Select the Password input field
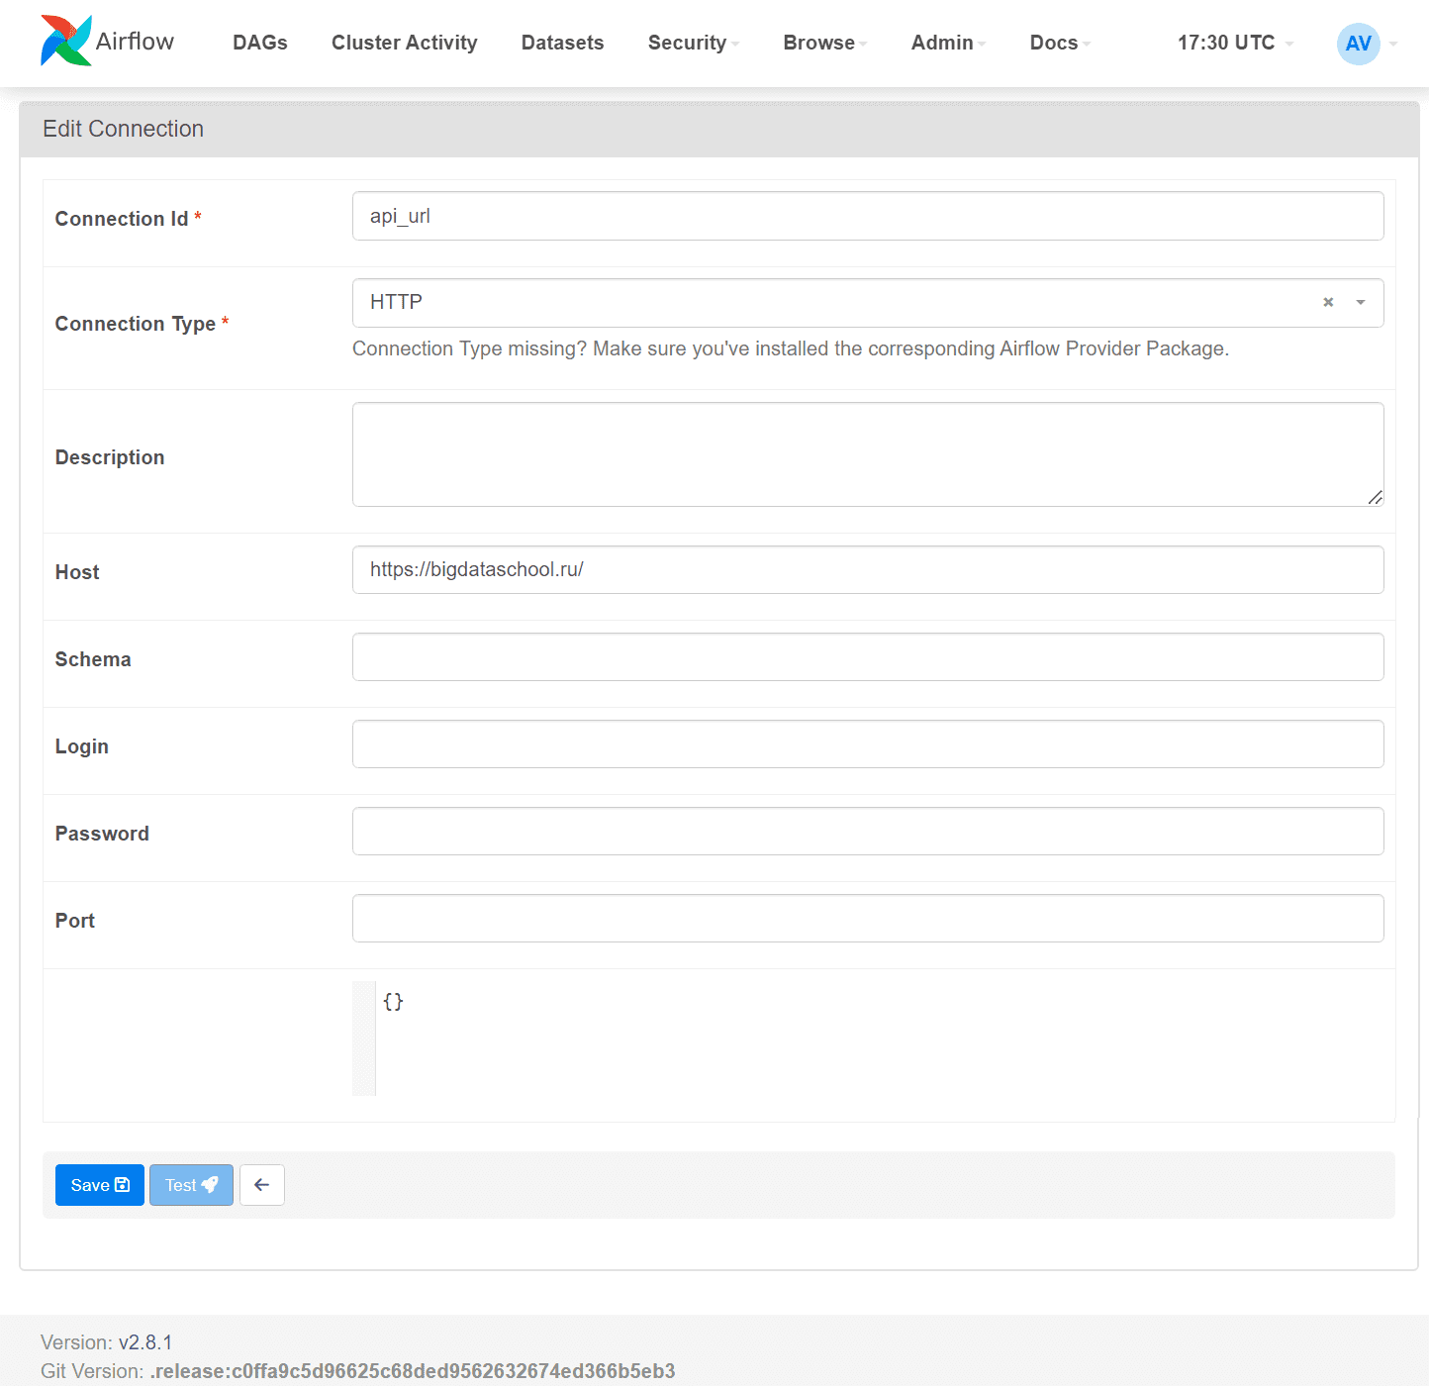 pos(867,832)
